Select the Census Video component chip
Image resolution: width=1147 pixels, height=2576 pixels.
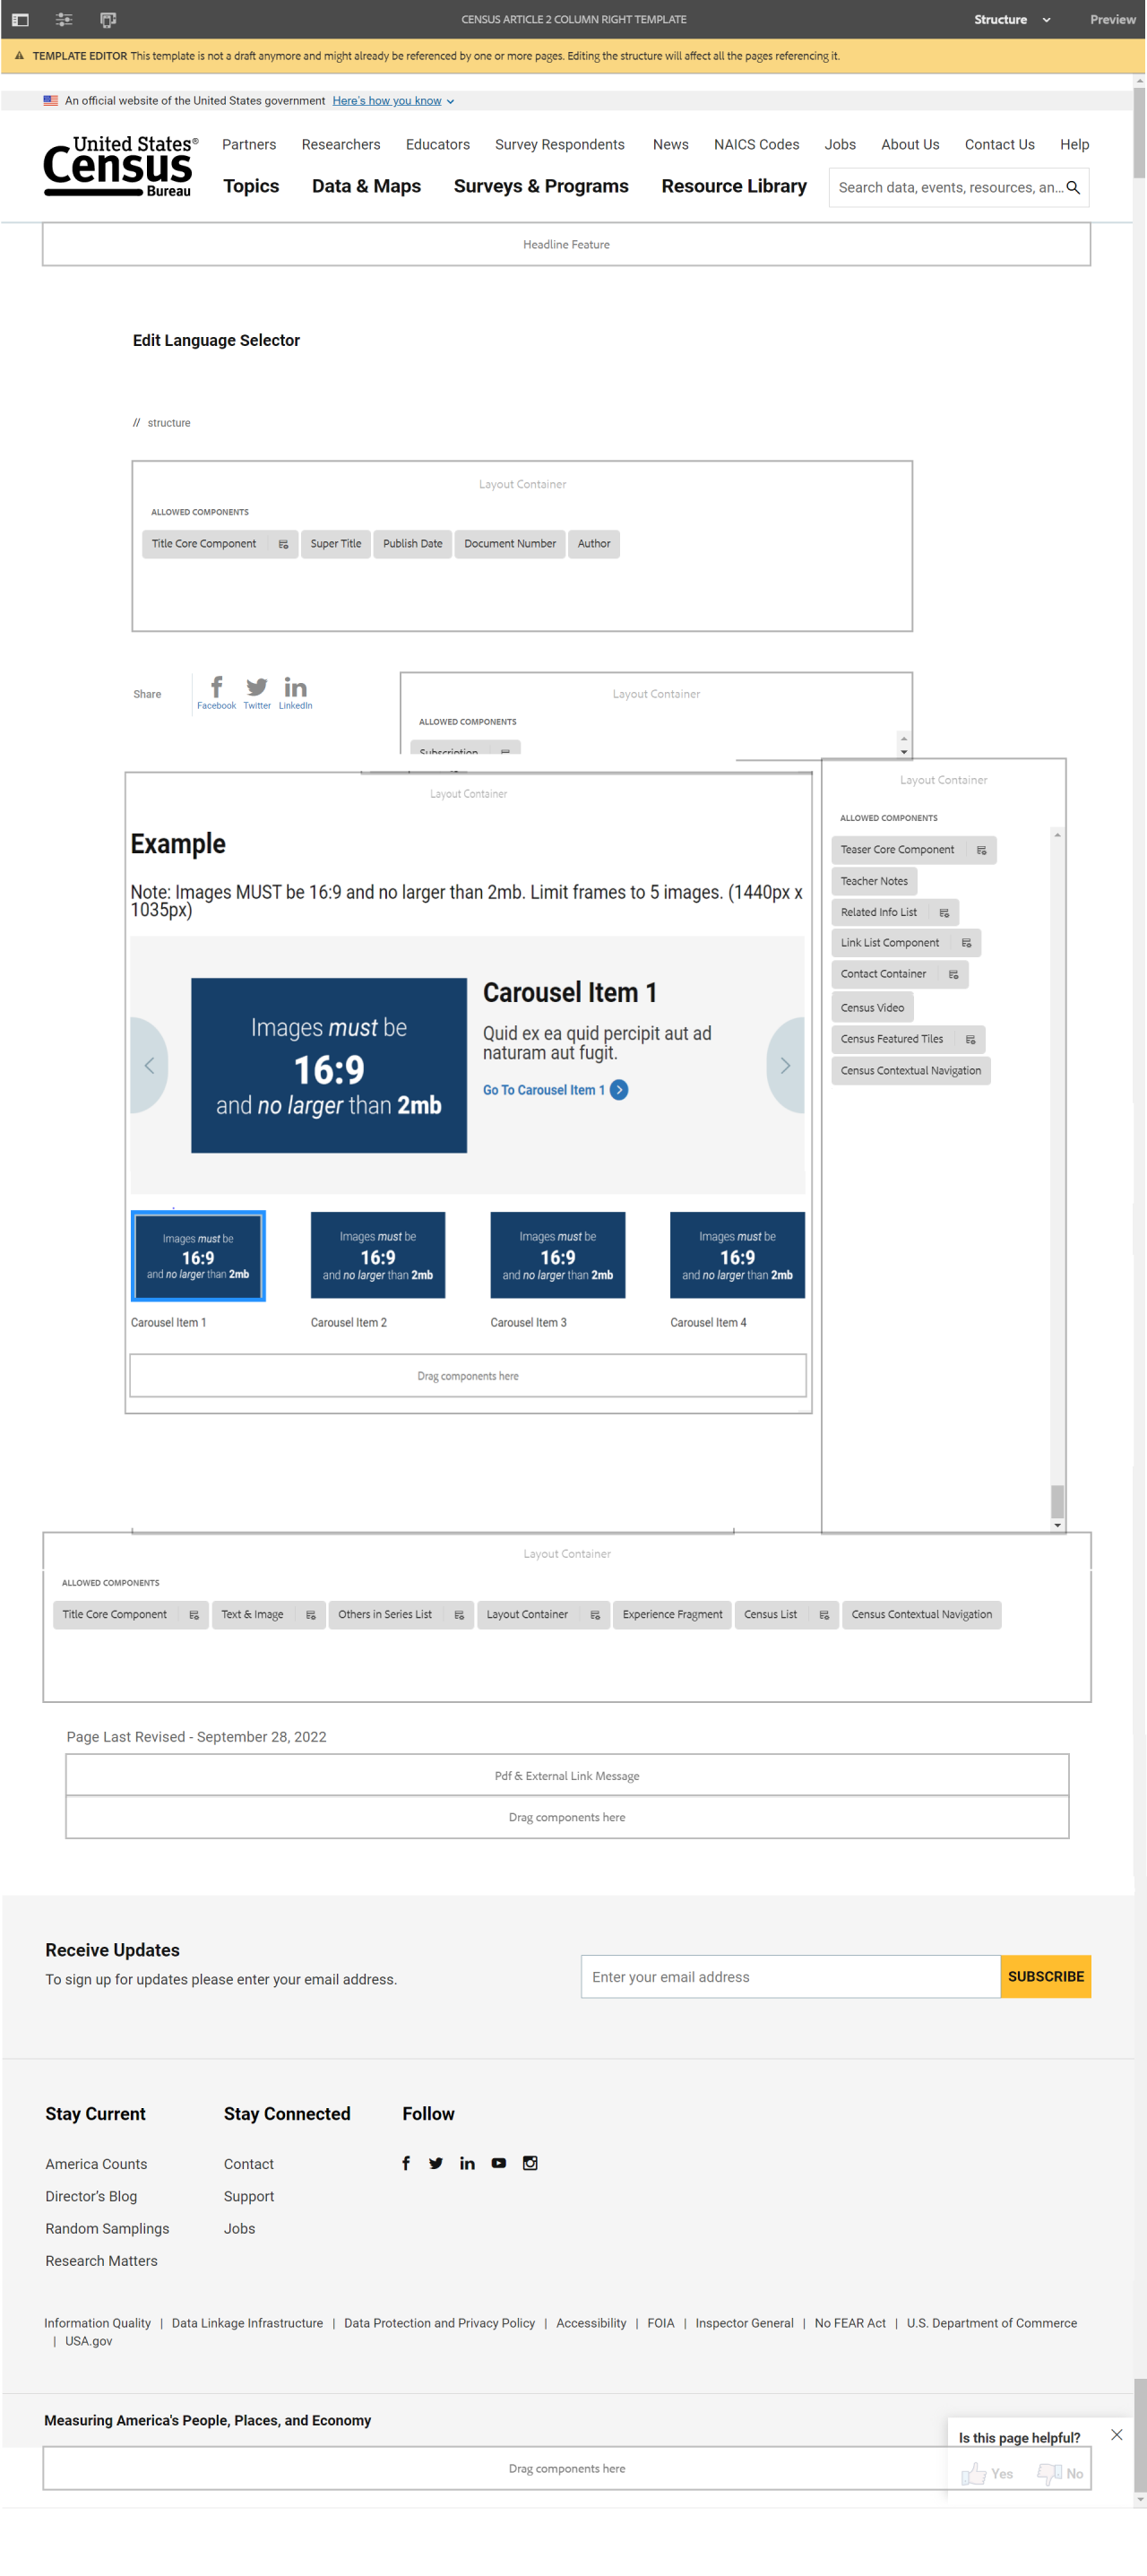click(x=872, y=1008)
